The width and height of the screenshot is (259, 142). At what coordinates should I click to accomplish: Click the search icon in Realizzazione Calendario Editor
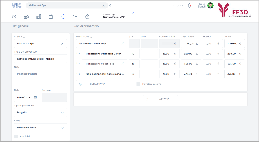click(x=123, y=54)
